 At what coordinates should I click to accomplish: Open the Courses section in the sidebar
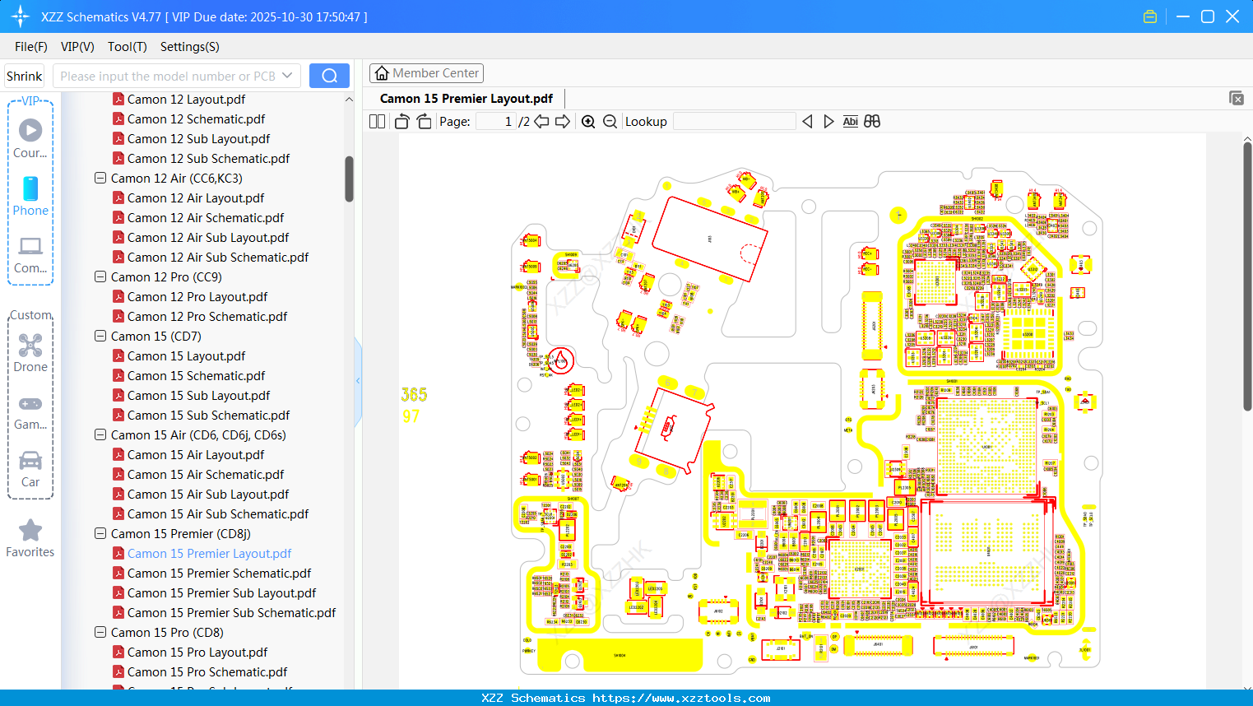(30, 138)
